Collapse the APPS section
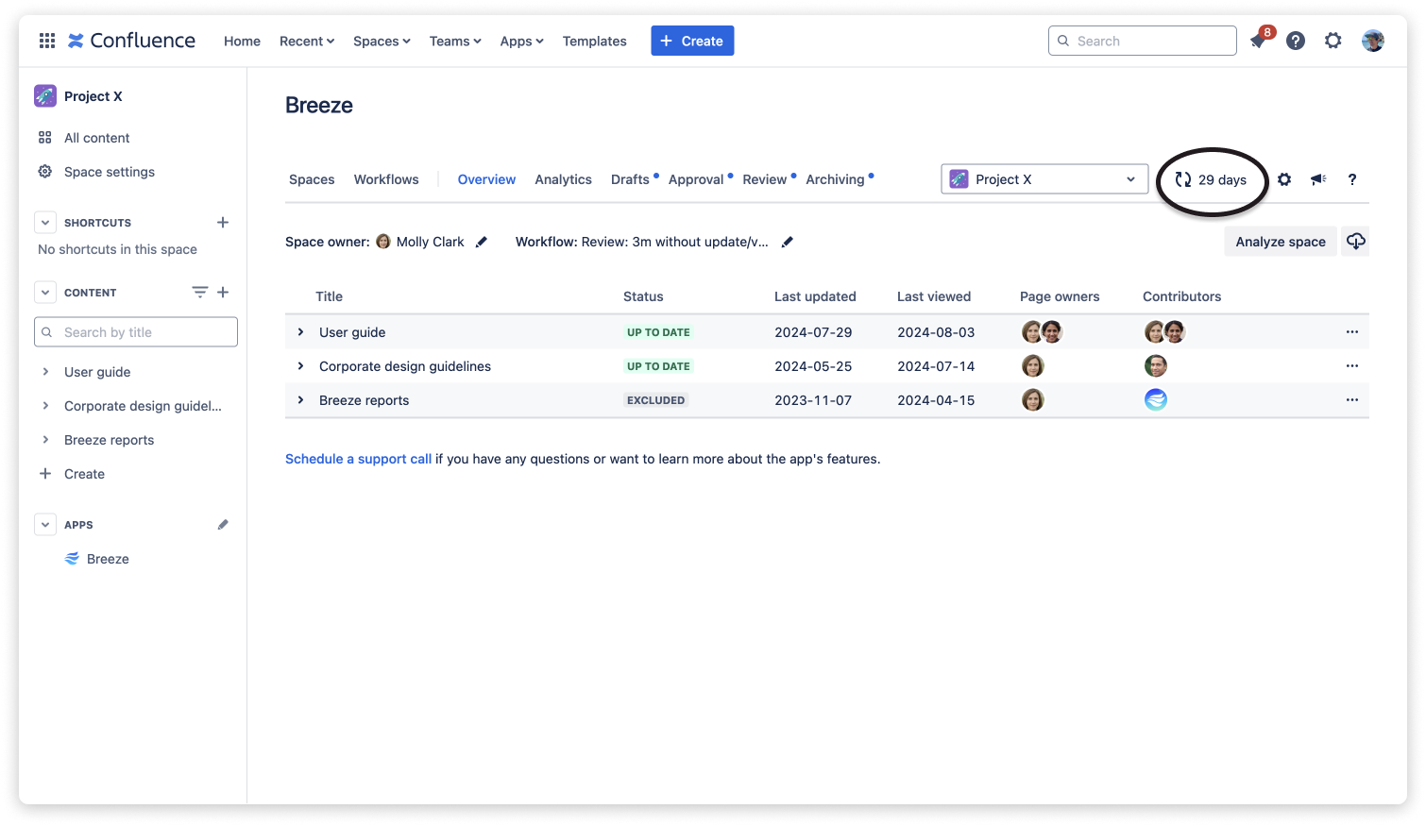The width and height of the screenshot is (1426, 826). click(45, 525)
